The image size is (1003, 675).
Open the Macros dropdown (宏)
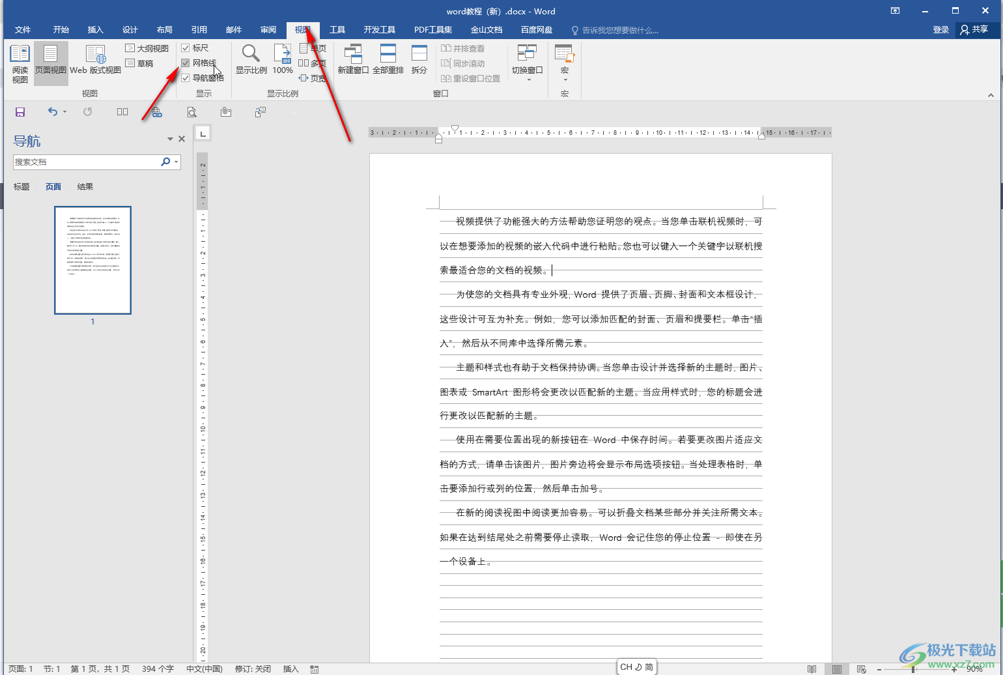click(565, 63)
